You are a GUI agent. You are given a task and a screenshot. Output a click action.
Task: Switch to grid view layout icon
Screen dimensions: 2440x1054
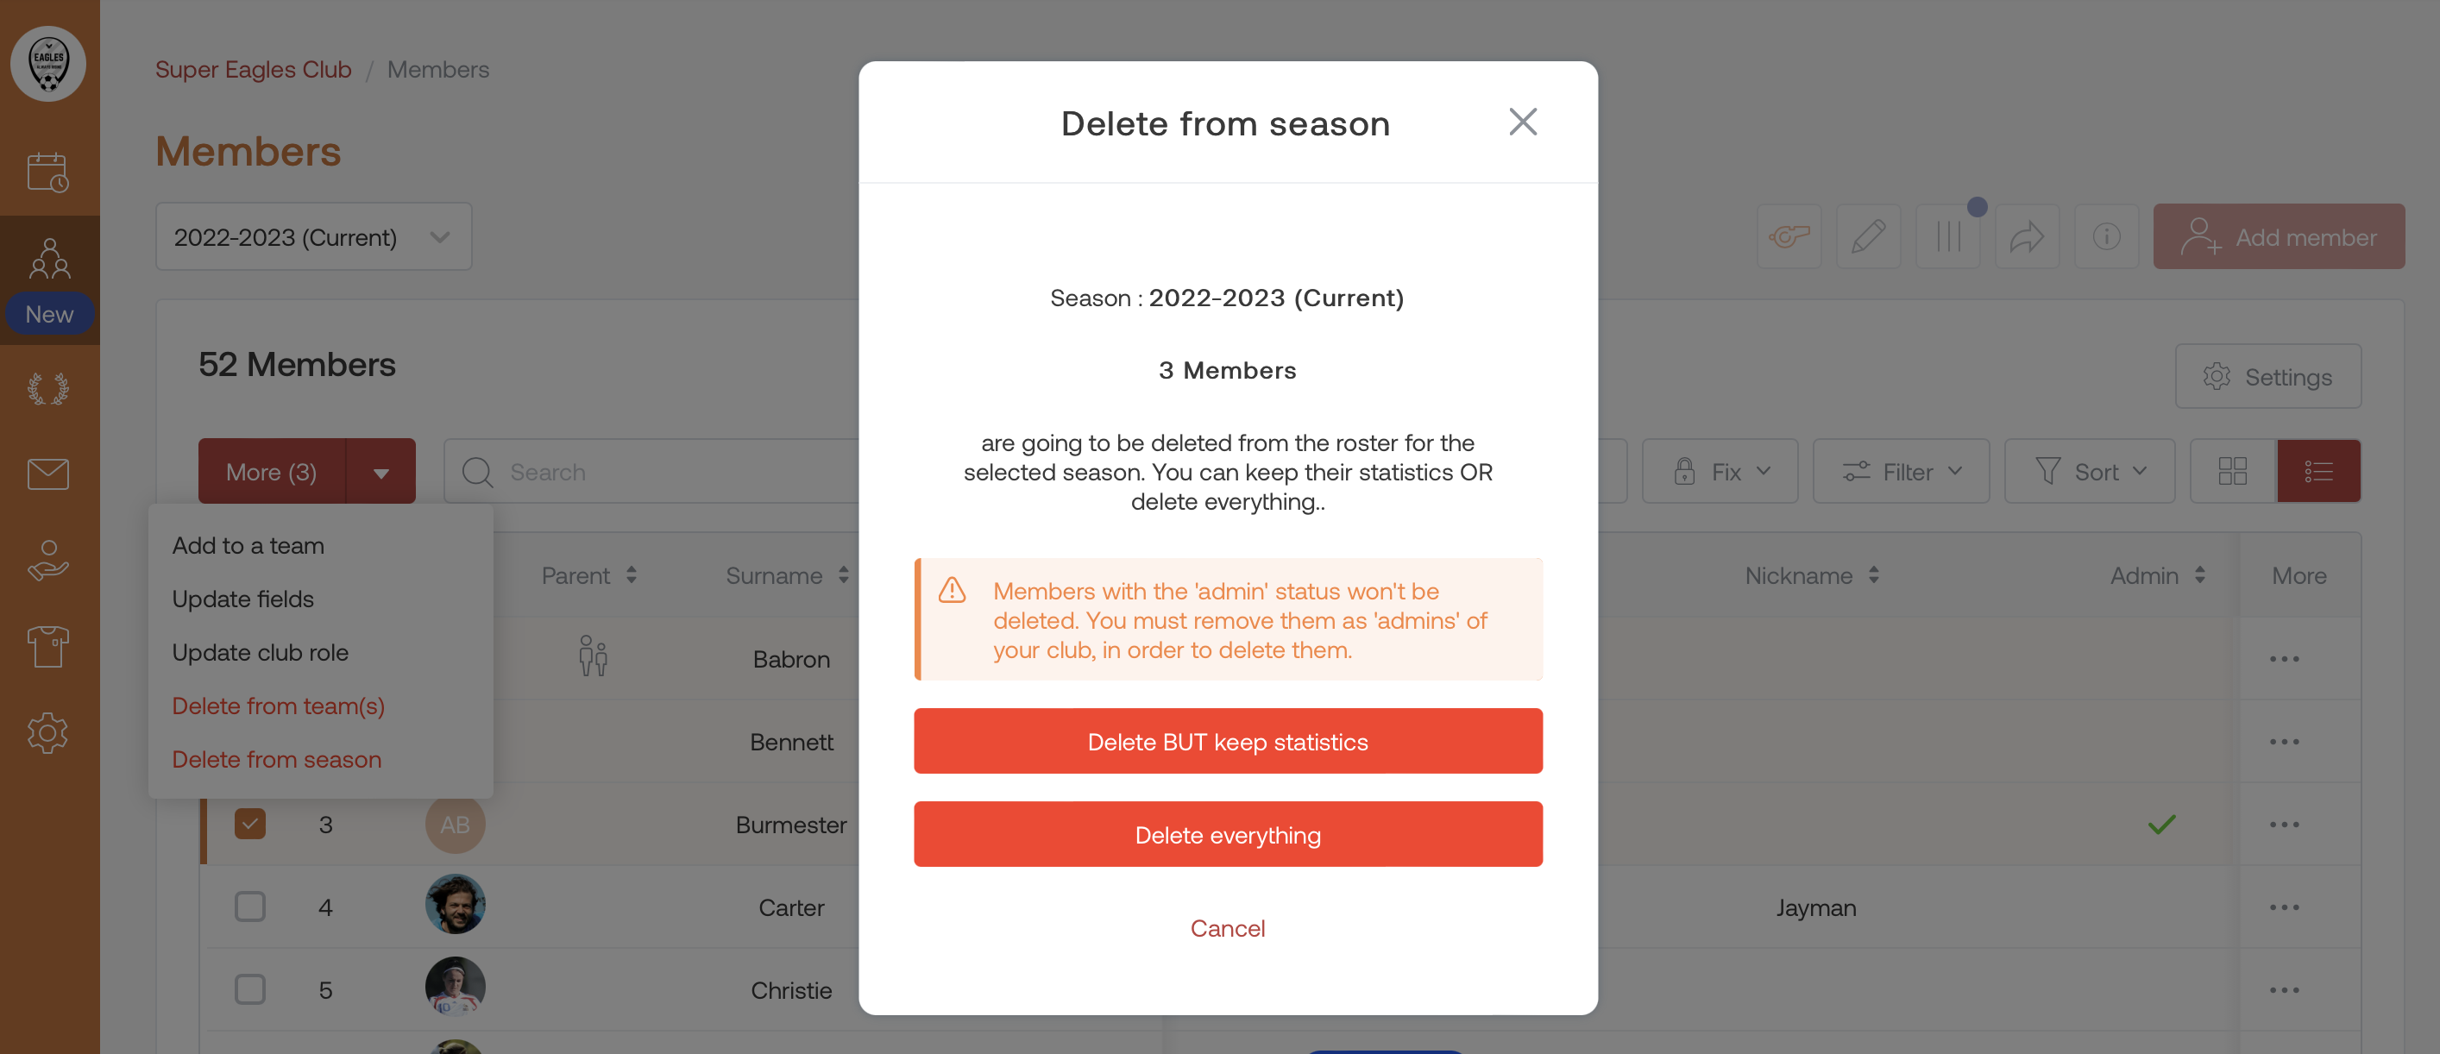(x=2231, y=472)
